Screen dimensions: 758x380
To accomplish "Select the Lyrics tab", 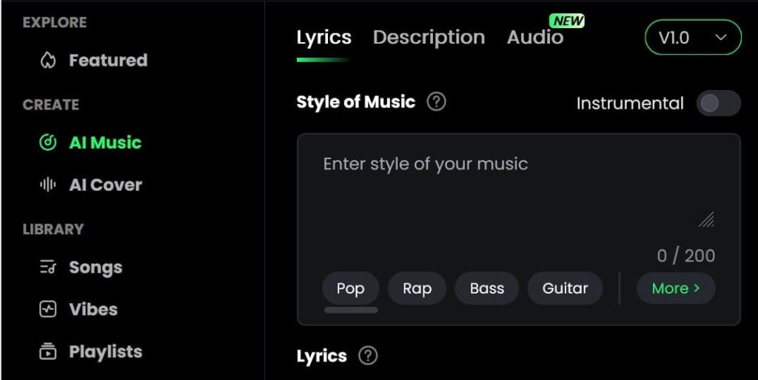I will click(324, 38).
